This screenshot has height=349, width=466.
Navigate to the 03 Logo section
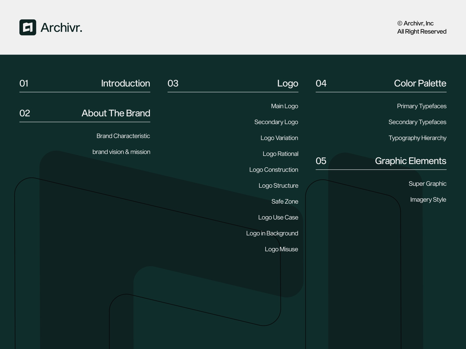point(288,83)
